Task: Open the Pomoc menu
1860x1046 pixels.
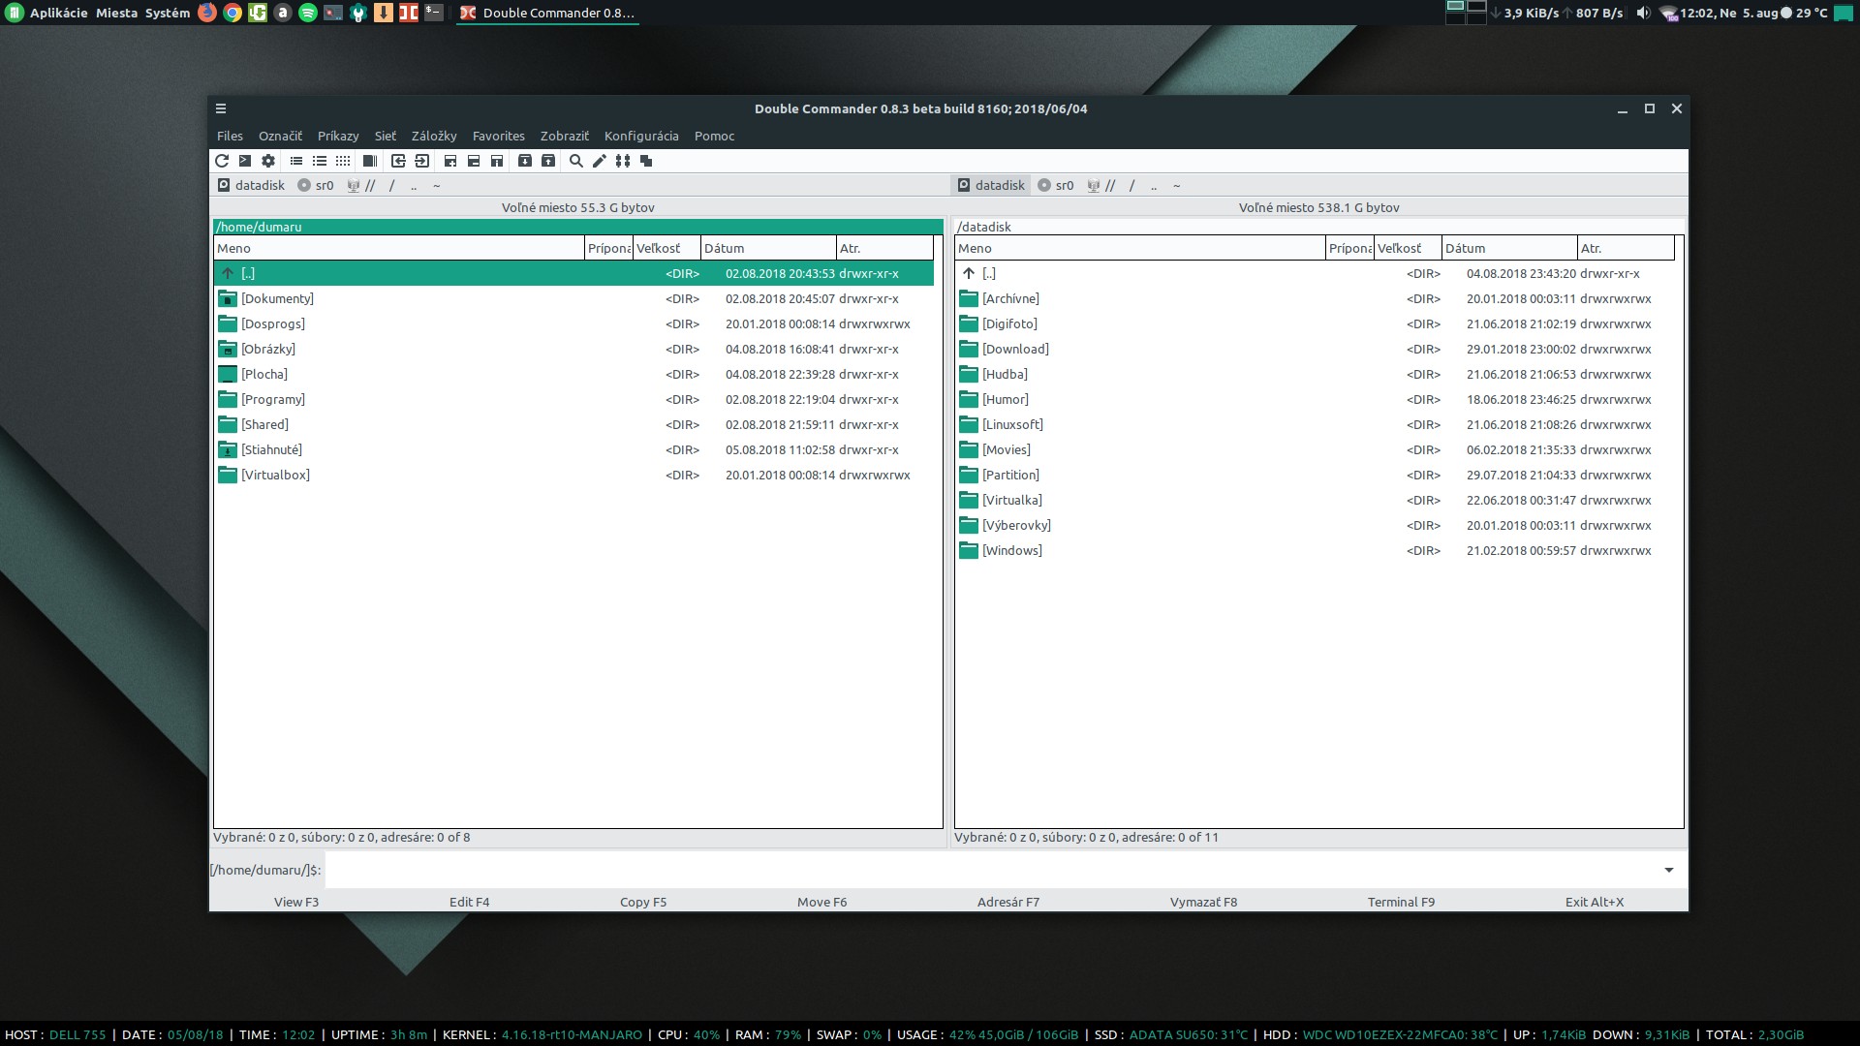Action: [x=715, y=136]
